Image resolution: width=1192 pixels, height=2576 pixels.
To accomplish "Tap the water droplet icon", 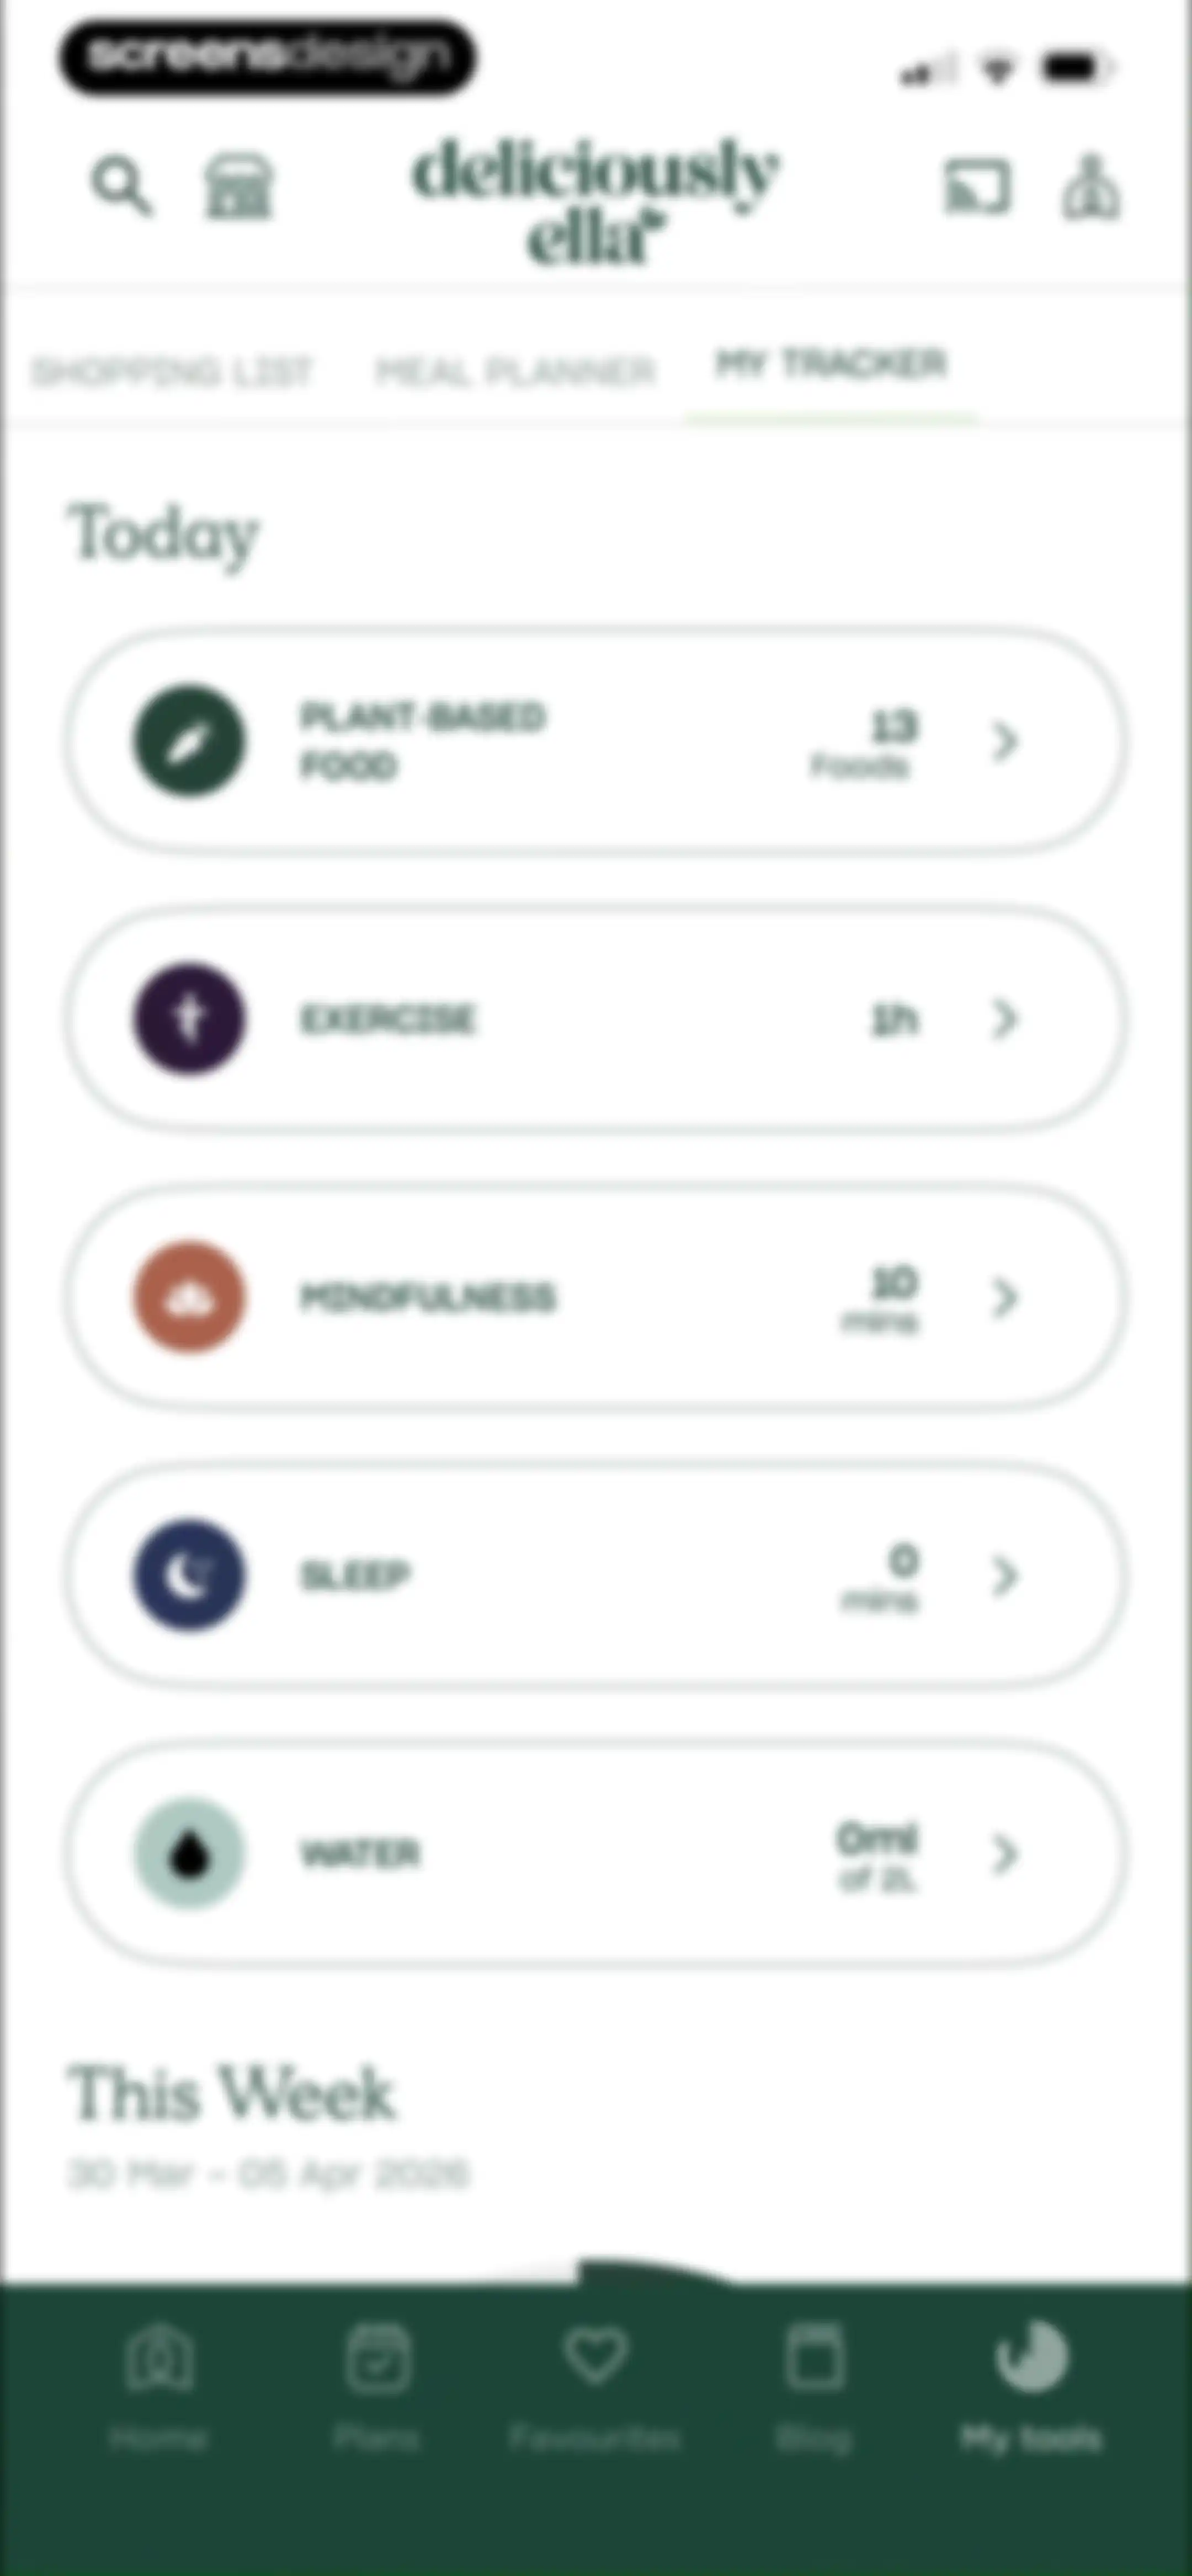I will [189, 1853].
